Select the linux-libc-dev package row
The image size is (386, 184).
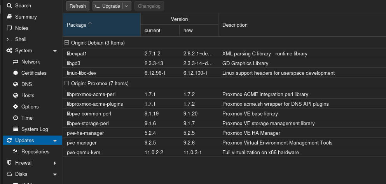pyautogui.click(x=225, y=73)
